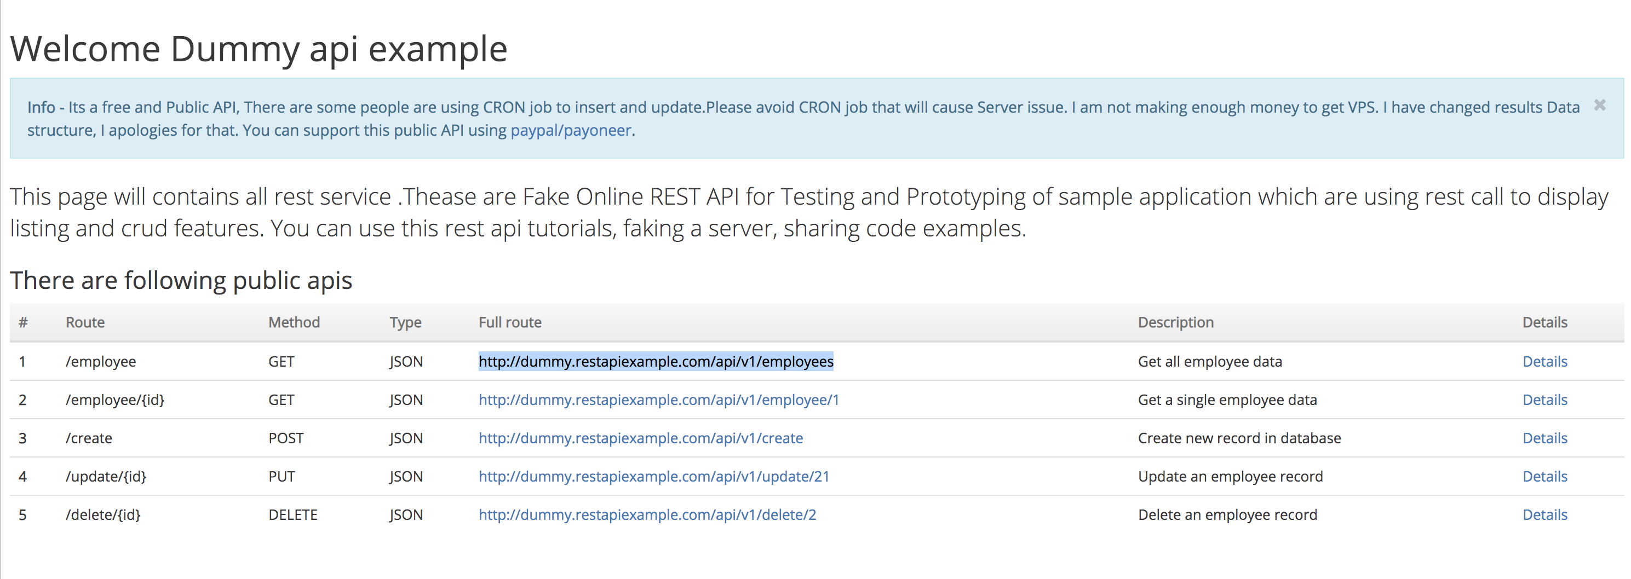Click the 'Delete an employee record' description
1631x579 pixels.
[x=1227, y=514]
